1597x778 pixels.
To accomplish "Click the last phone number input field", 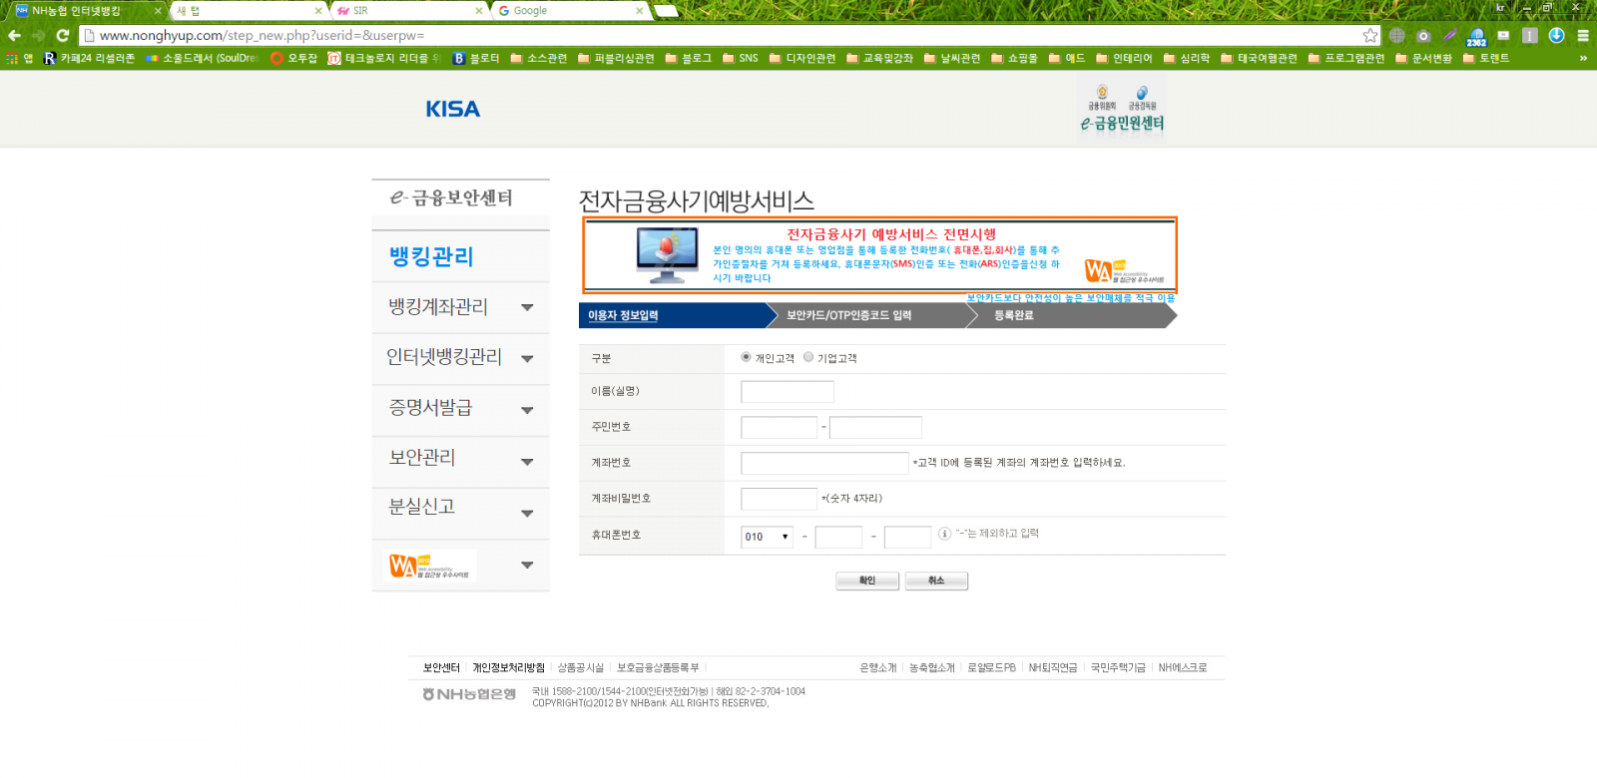I will pyautogui.click(x=907, y=537).
